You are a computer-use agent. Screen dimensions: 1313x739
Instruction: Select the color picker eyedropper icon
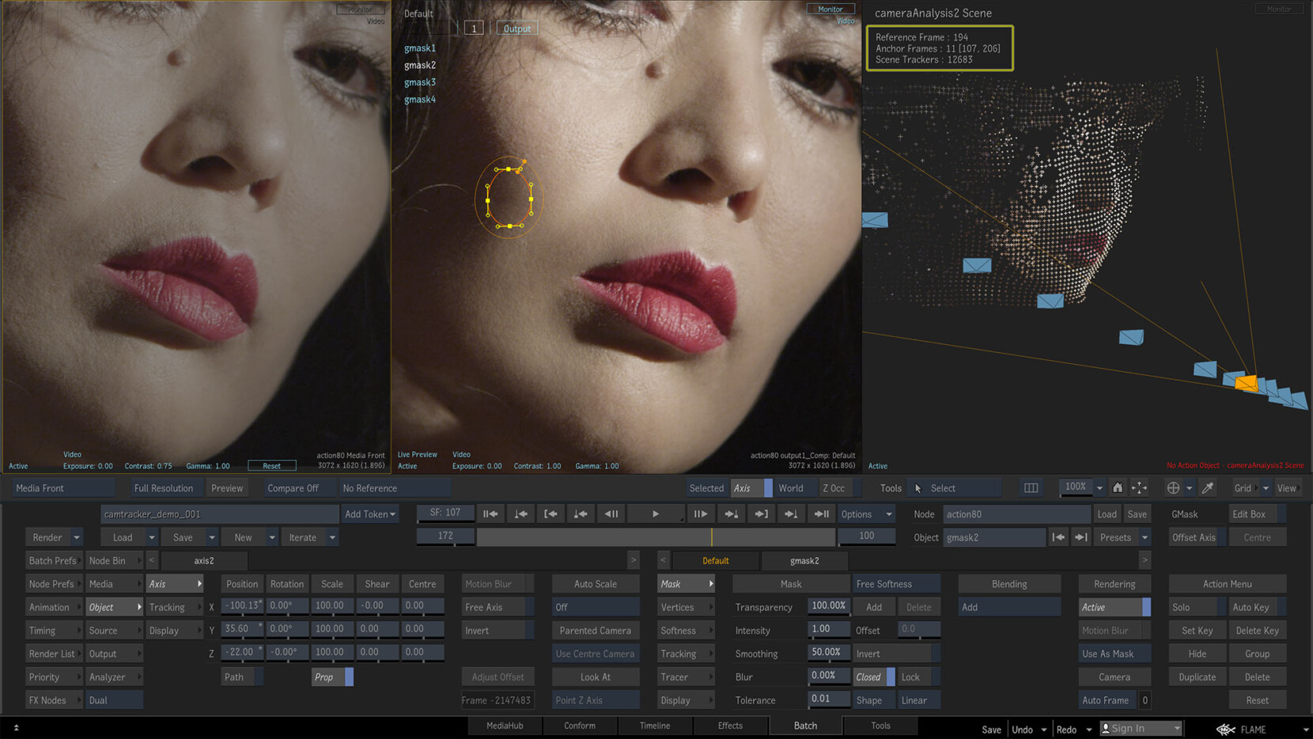(x=1208, y=488)
